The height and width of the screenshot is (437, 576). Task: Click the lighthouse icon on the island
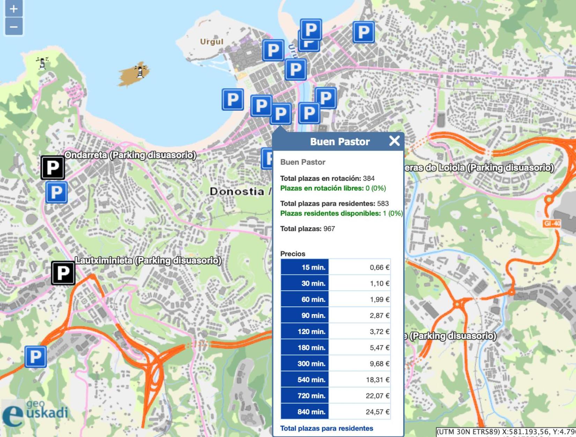(141, 72)
